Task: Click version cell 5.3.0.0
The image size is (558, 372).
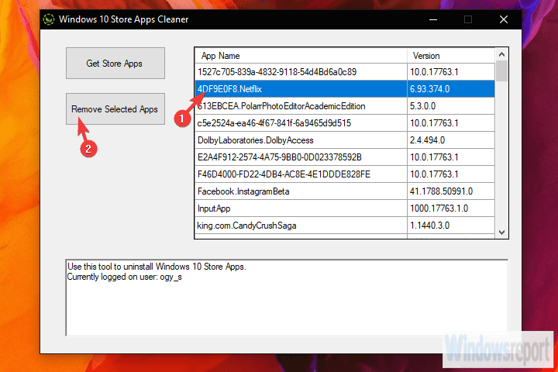Action: [451, 106]
